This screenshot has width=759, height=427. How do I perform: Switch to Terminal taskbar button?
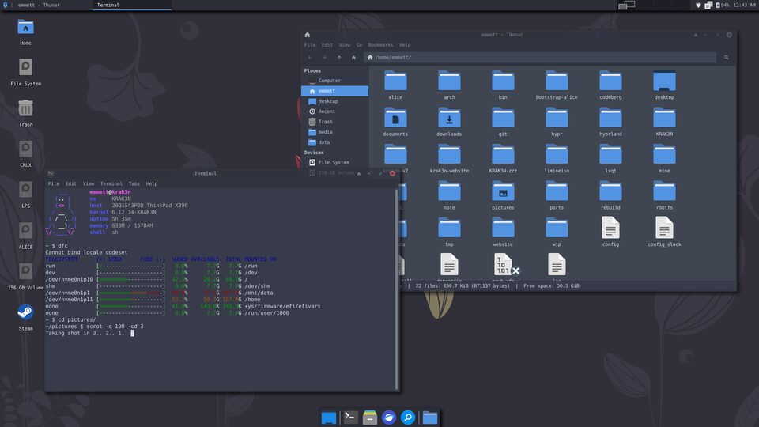click(132, 5)
